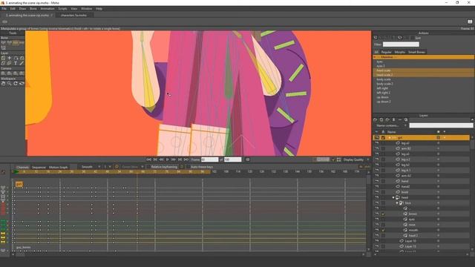
Task: Select the Pan Workspace hand tool
Action: coord(3,83)
